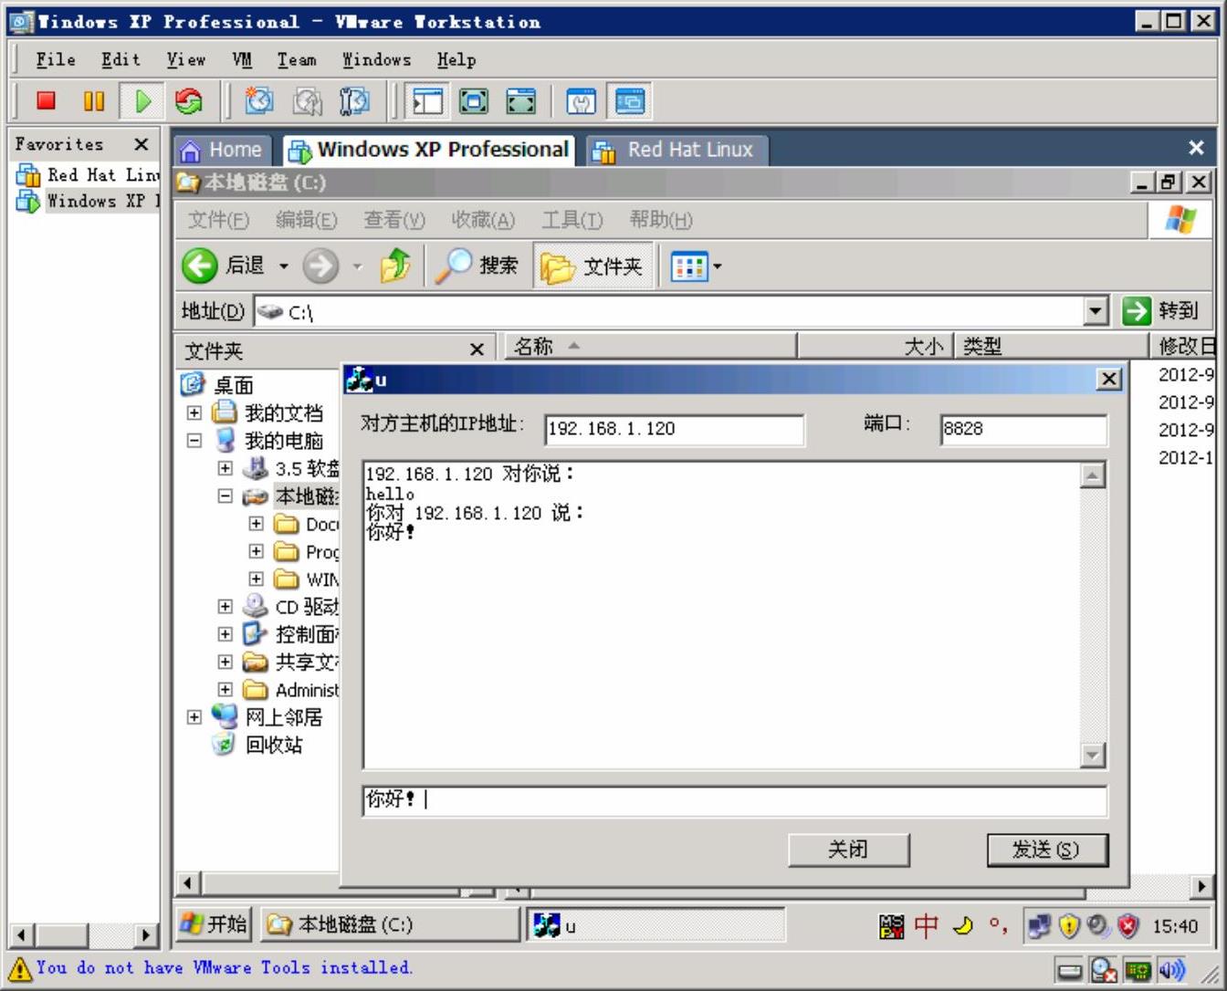
Task: Take a VM snapshot via toolbar icon
Action: (259, 101)
